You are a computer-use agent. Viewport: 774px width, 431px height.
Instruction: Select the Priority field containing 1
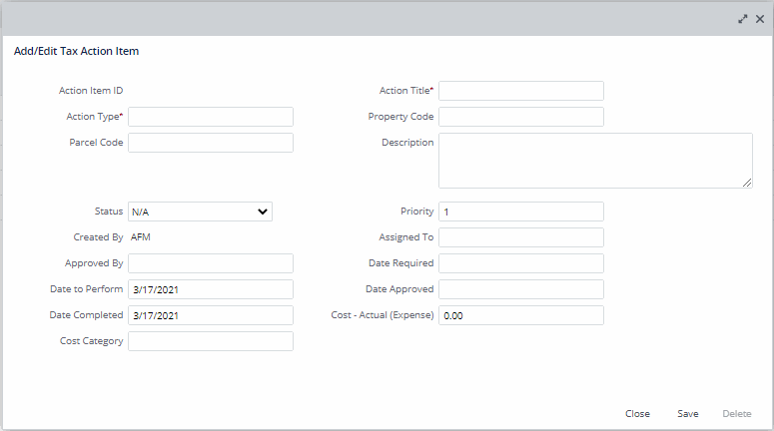pyautogui.click(x=520, y=212)
